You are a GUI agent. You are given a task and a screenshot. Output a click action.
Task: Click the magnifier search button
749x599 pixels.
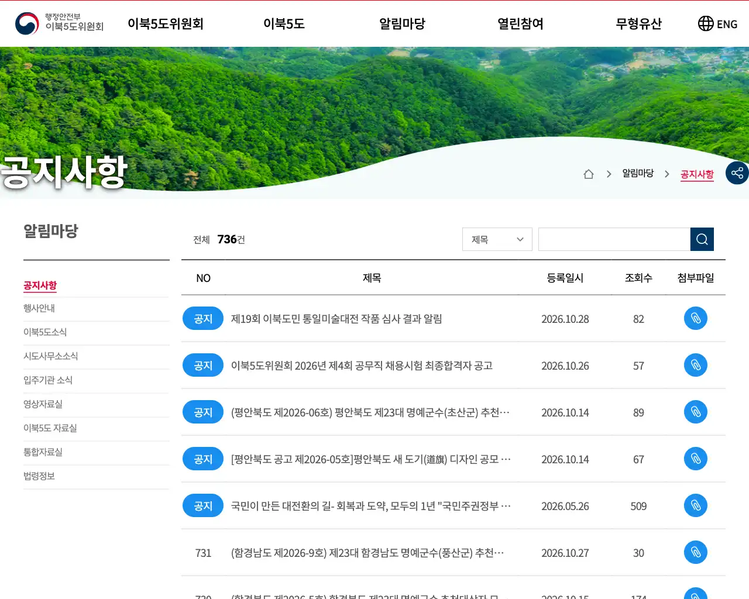702,239
